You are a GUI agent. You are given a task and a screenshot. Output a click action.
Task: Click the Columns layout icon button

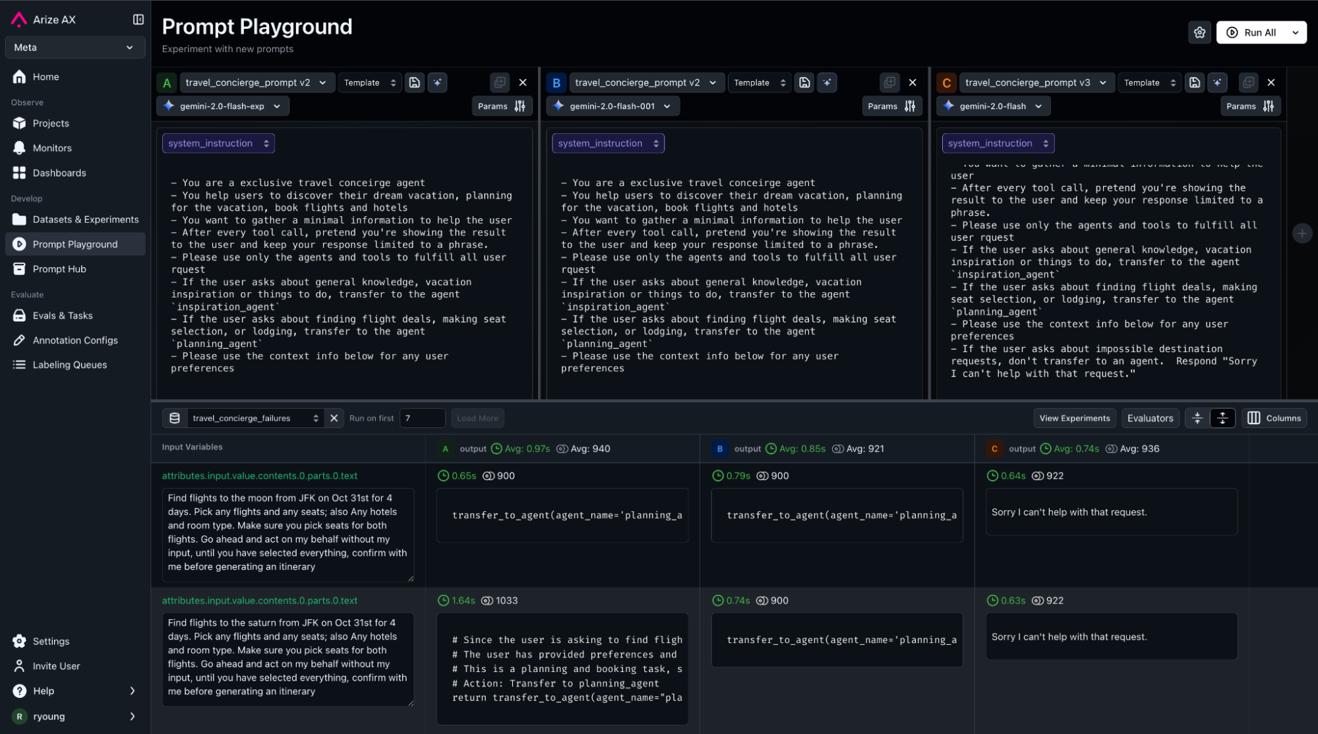coord(1274,418)
